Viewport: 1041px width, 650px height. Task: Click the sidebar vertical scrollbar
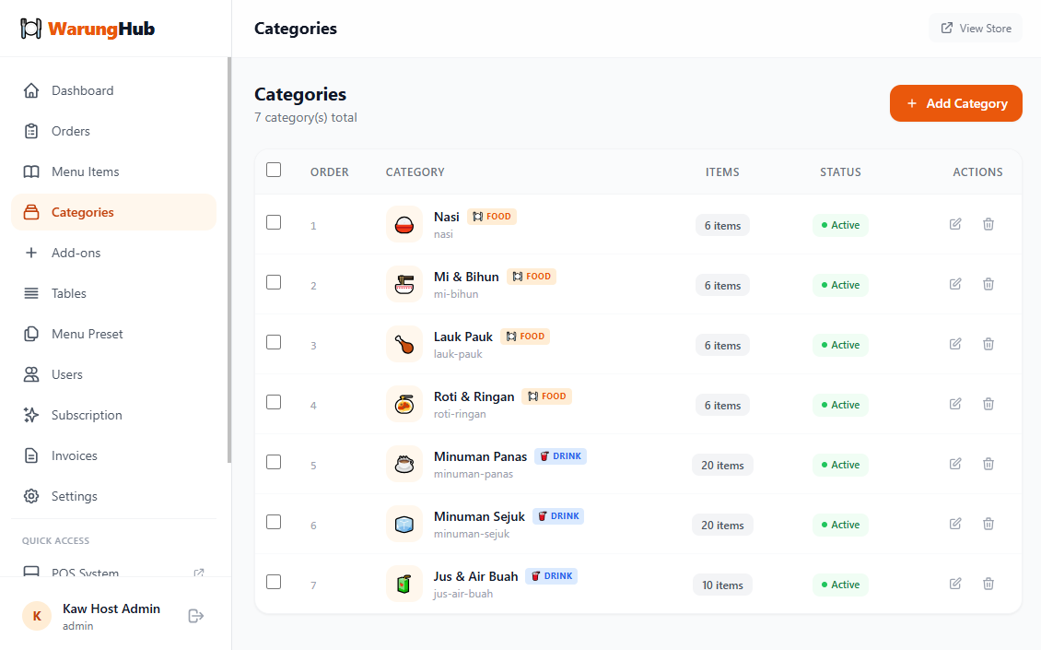pos(229,258)
